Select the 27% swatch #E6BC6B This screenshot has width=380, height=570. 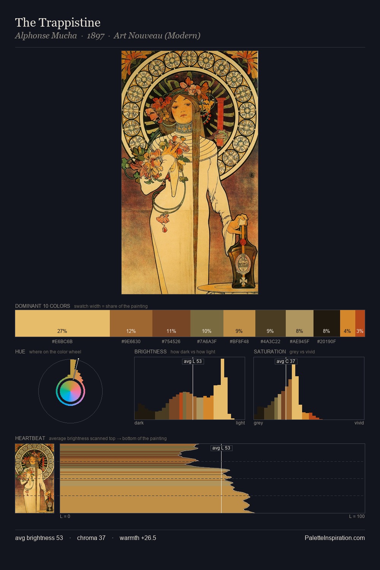[62, 323]
